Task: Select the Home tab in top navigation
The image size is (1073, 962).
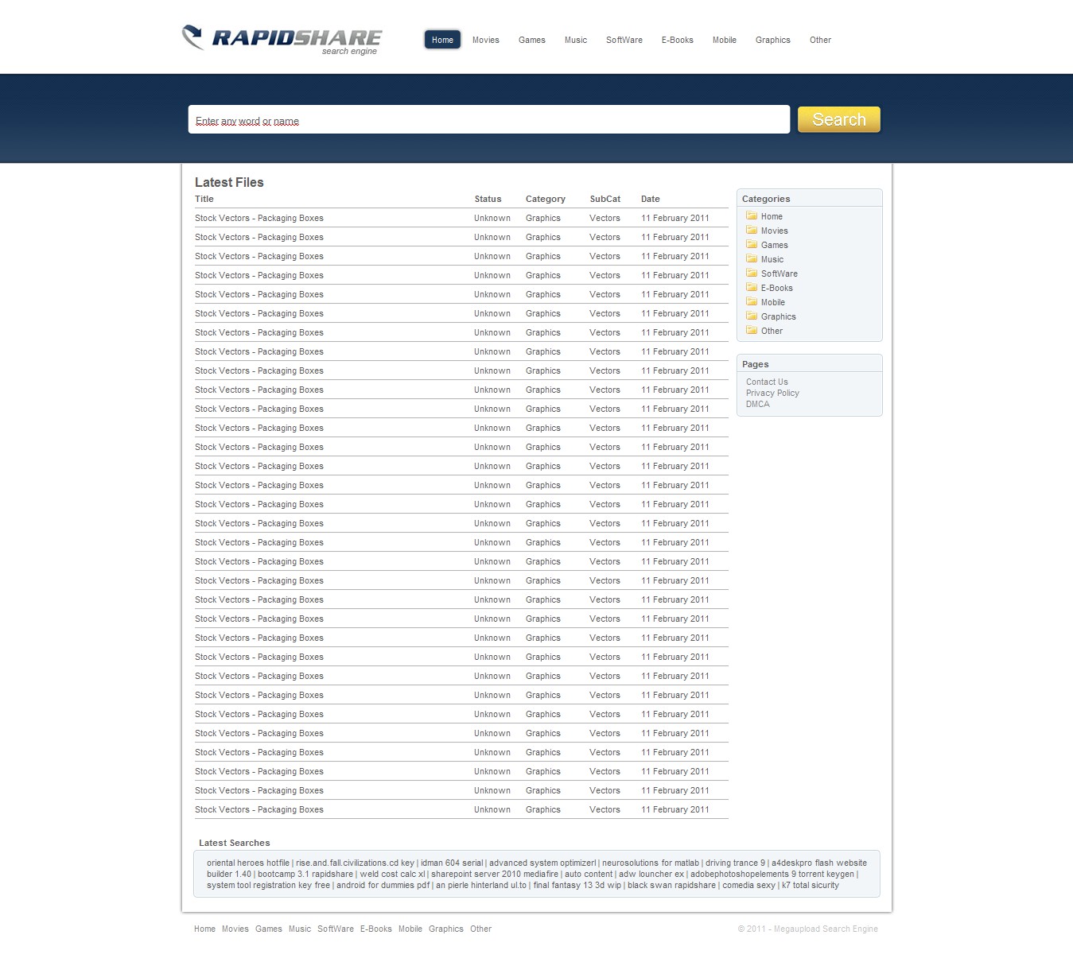Action: point(442,40)
